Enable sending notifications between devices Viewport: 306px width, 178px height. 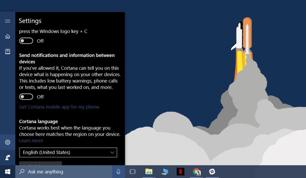(x=26, y=96)
